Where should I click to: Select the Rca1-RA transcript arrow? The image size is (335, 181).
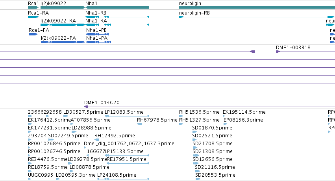(x=33, y=17)
